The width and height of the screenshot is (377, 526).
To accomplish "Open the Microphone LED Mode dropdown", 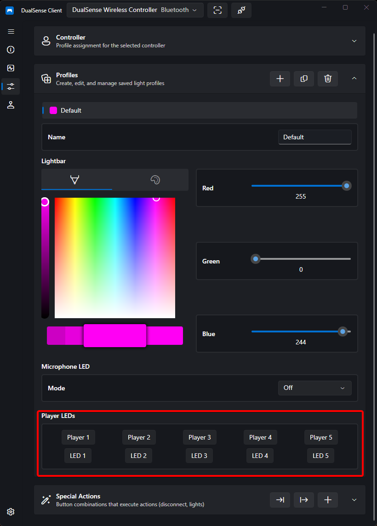I will pos(314,388).
